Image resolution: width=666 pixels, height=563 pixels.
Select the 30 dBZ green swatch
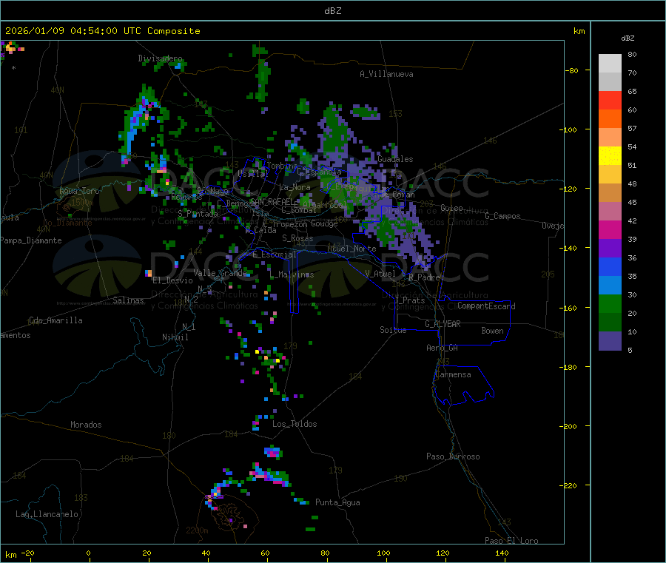(x=610, y=303)
